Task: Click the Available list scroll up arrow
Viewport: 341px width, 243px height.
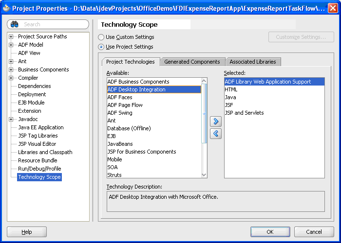Action: [x=204, y=81]
